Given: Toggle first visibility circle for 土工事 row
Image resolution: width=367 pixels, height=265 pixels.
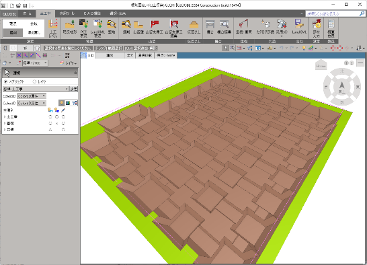Looking at the screenshot, I should [50, 116].
